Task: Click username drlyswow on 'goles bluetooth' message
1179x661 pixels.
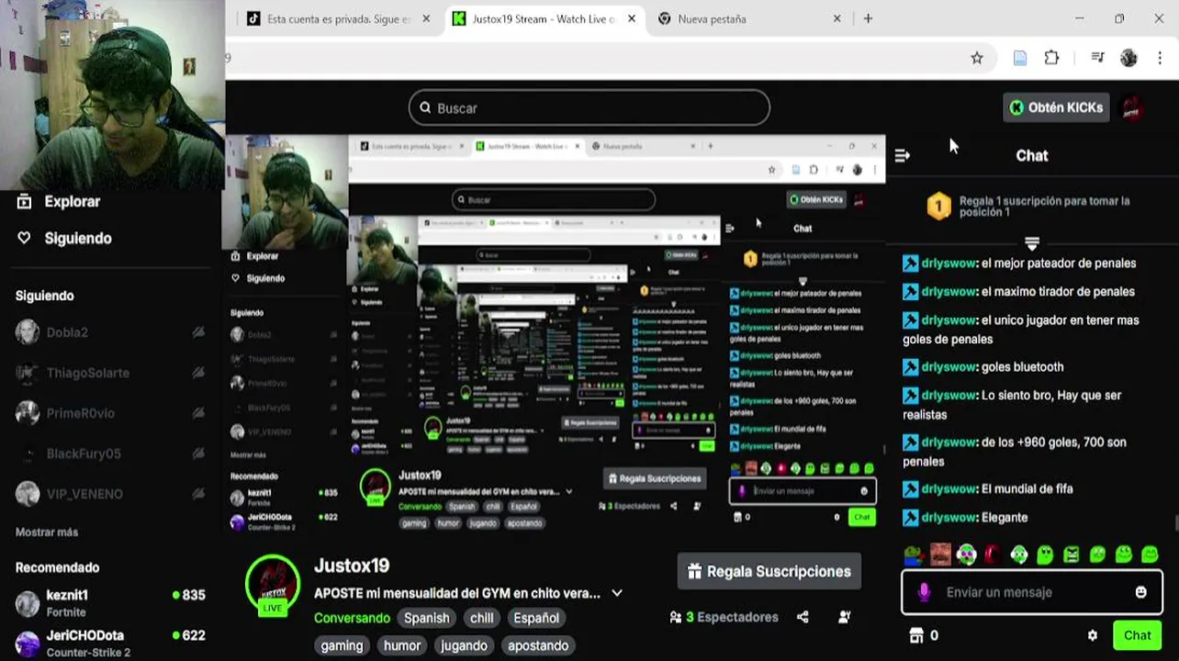Action: click(949, 367)
